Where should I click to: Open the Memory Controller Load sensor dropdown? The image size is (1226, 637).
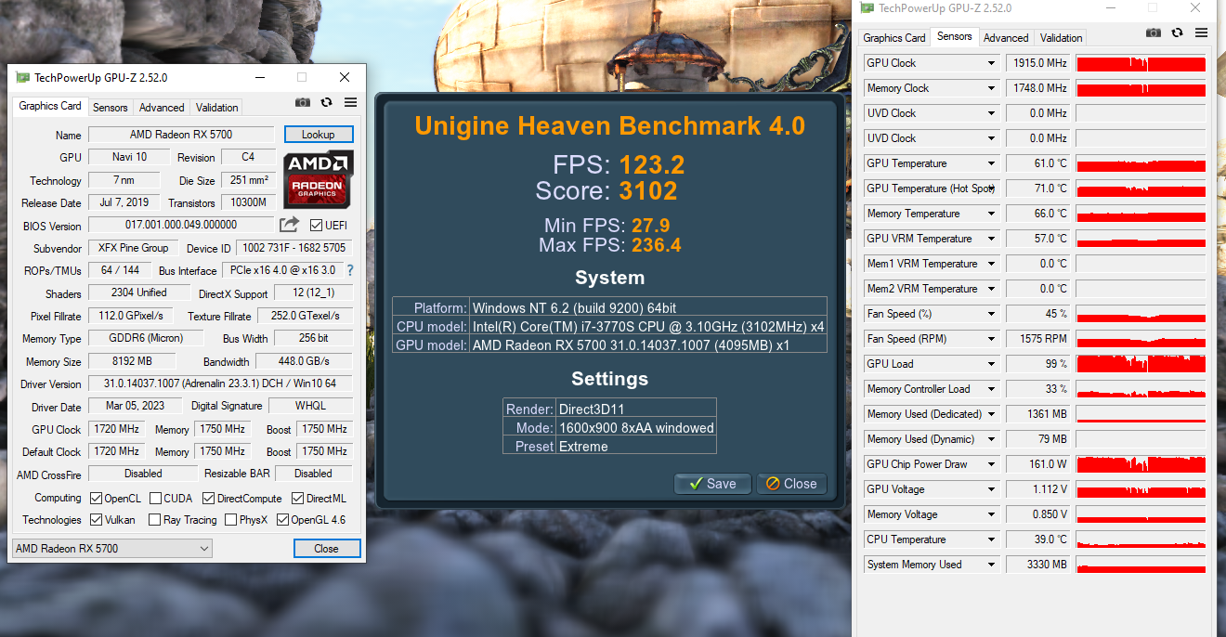(992, 389)
